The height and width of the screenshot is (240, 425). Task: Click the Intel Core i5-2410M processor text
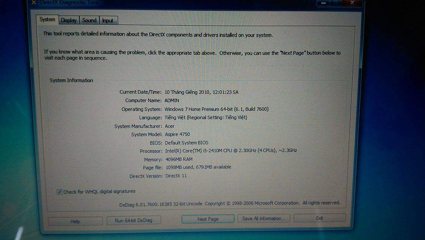(231, 151)
